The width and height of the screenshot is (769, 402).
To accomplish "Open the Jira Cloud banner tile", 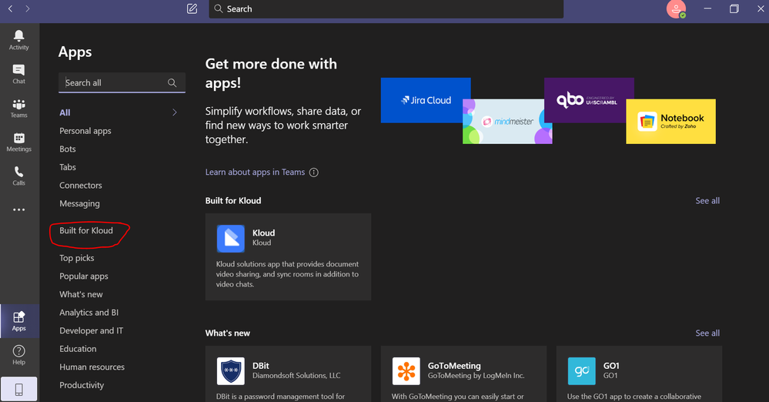I will tap(426, 100).
